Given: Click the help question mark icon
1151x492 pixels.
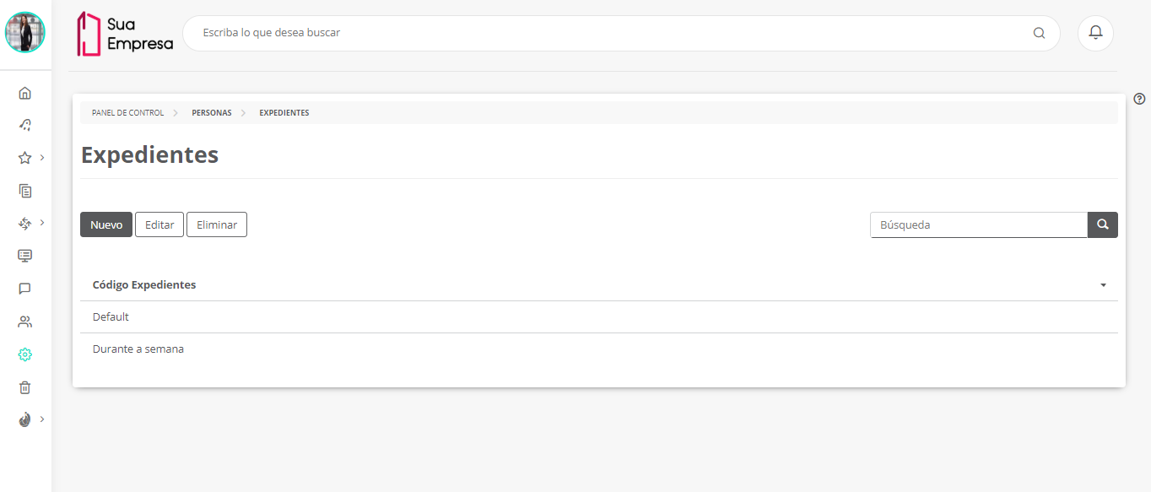Looking at the screenshot, I should 1139,99.
